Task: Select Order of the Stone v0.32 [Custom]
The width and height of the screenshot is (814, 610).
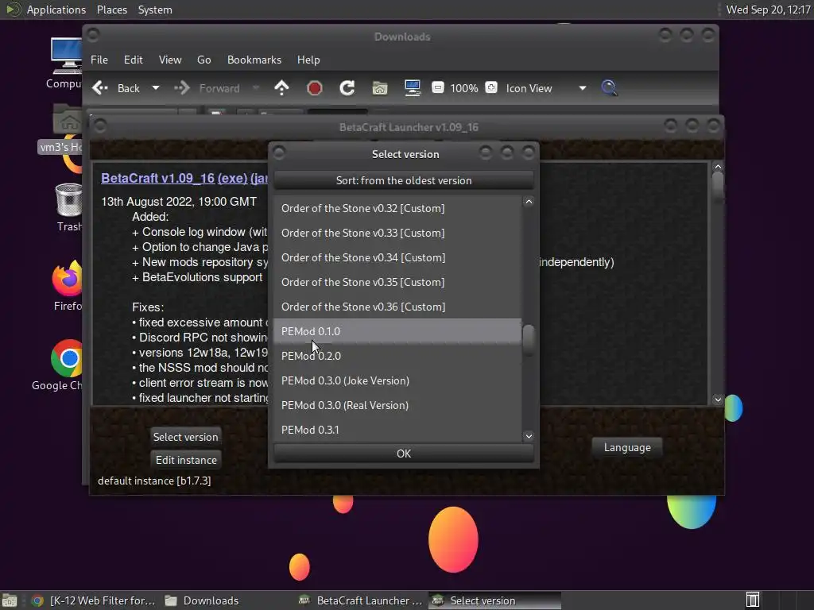Action: coord(397,208)
